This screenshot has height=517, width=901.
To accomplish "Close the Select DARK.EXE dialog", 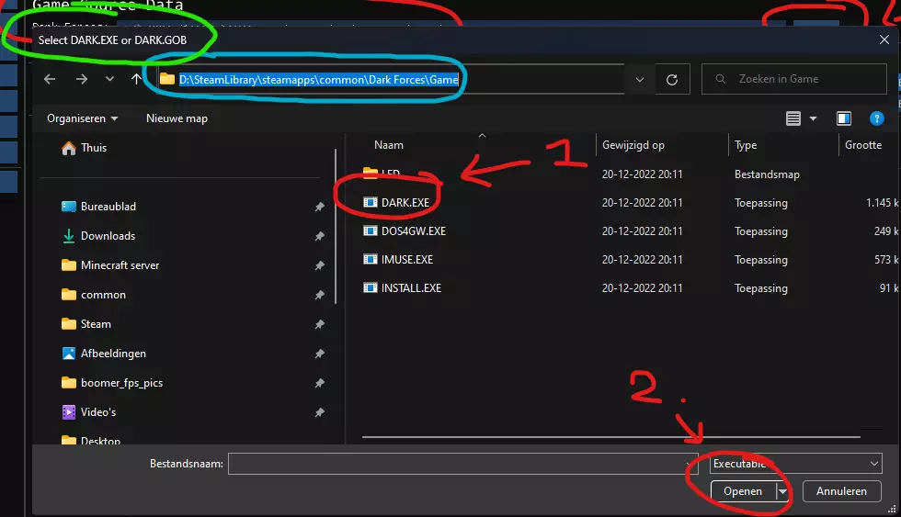I will tap(884, 39).
